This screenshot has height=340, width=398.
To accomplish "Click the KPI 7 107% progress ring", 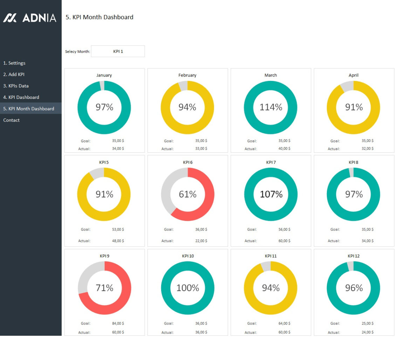I will point(270,194).
